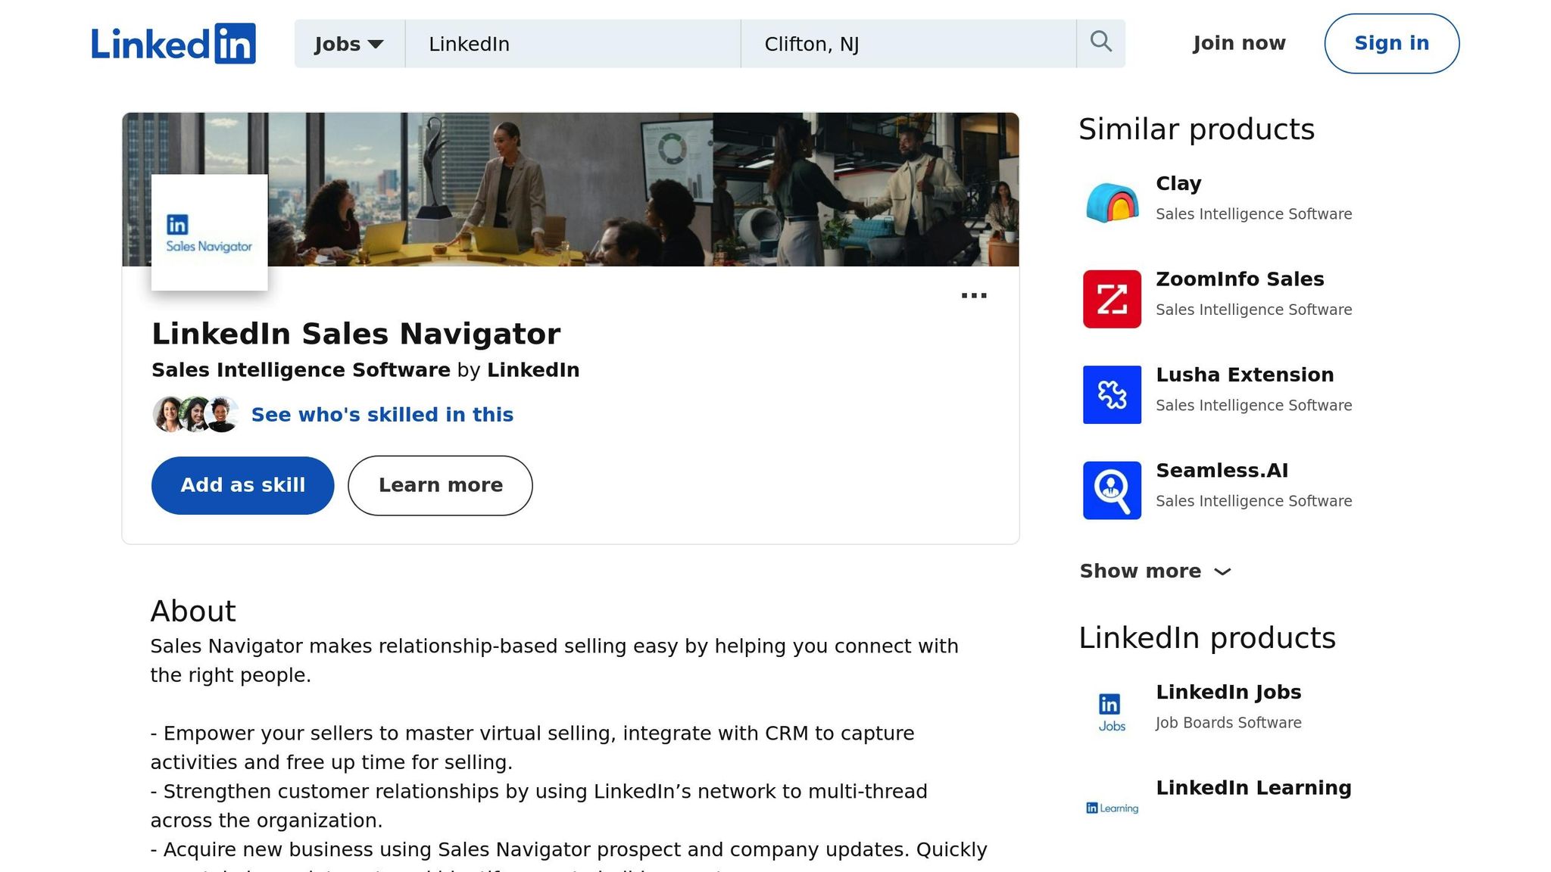Screen dimensions: 1551x872
Task: Select the ZoomInfo Sales icon
Action: pyautogui.click(x=1111, y=299)
